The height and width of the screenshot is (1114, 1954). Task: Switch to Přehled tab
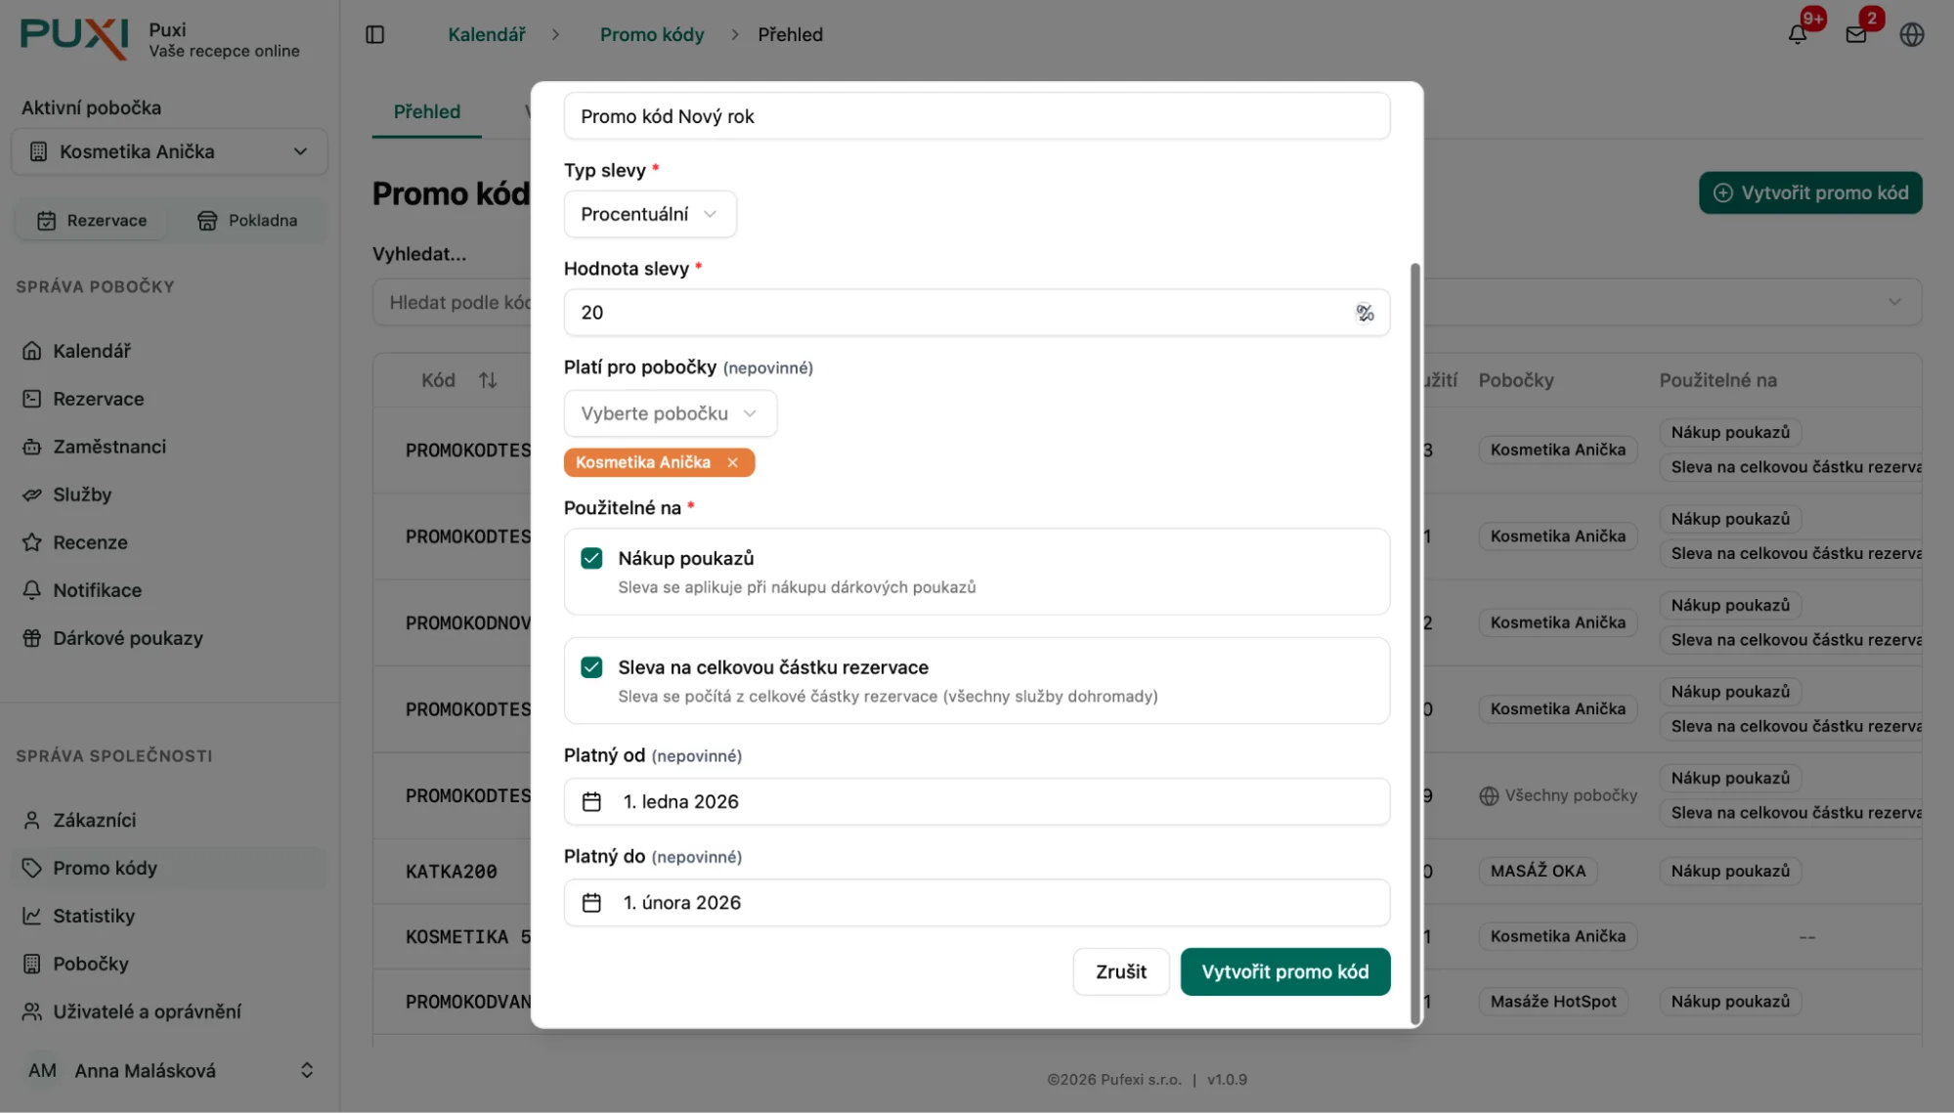tap(426, 112)
